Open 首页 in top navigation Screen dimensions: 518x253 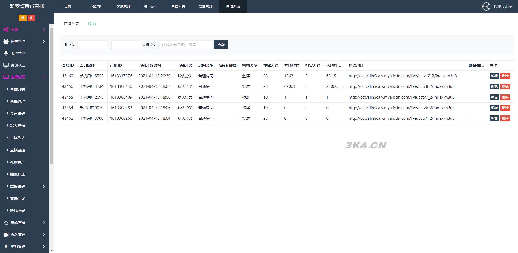pyautogui.click(x=68, y=6)
